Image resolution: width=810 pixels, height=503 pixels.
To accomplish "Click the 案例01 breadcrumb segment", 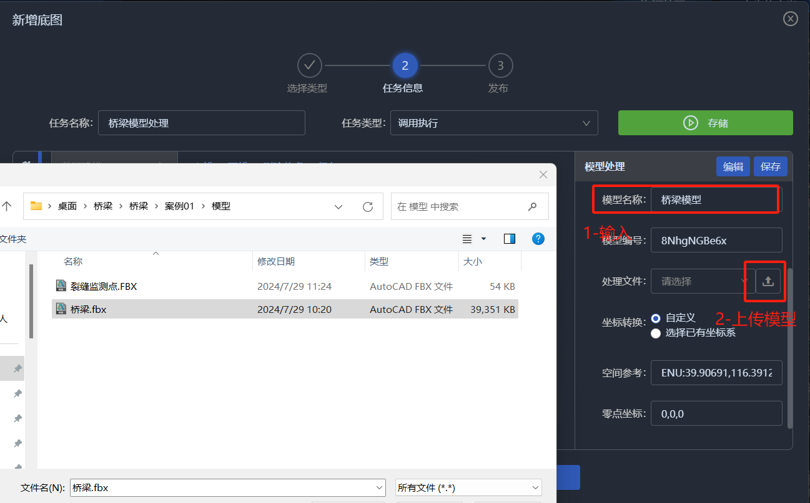I will click(x=180, y=206).
